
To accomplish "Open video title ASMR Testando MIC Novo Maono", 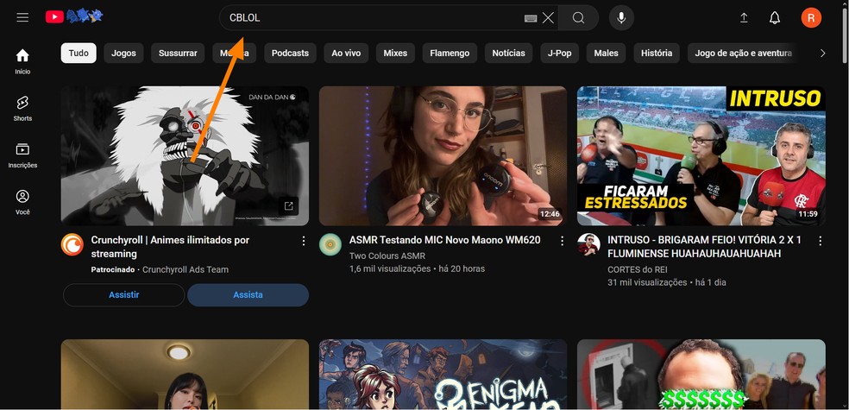I will (444, 240).
